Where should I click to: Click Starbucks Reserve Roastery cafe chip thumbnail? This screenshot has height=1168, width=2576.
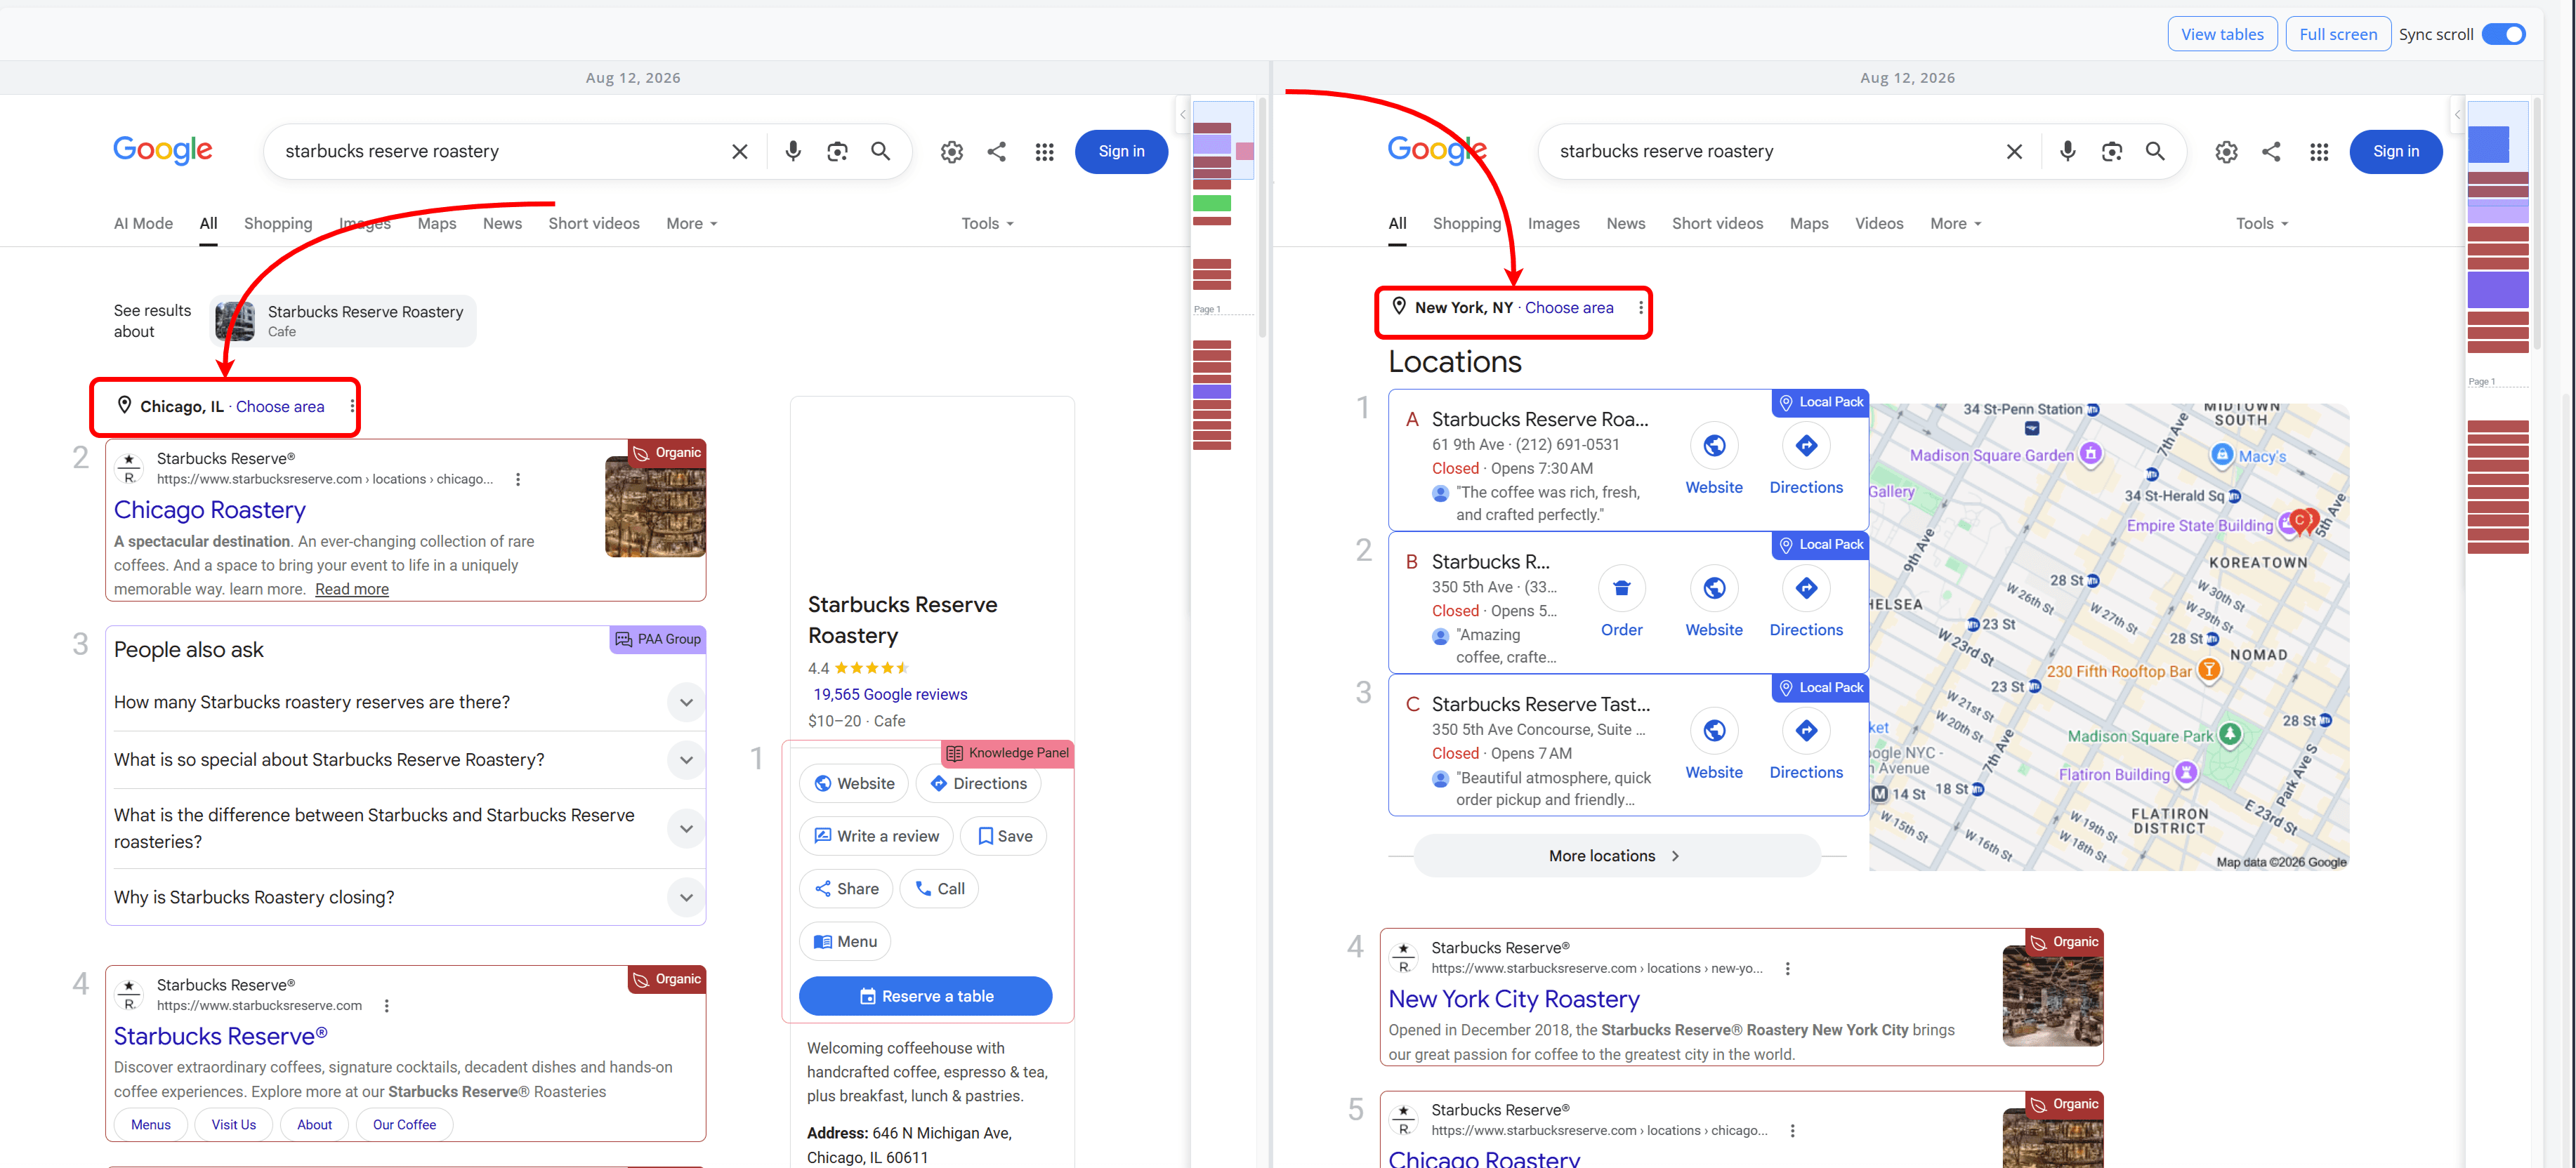[x=235, y=321]
